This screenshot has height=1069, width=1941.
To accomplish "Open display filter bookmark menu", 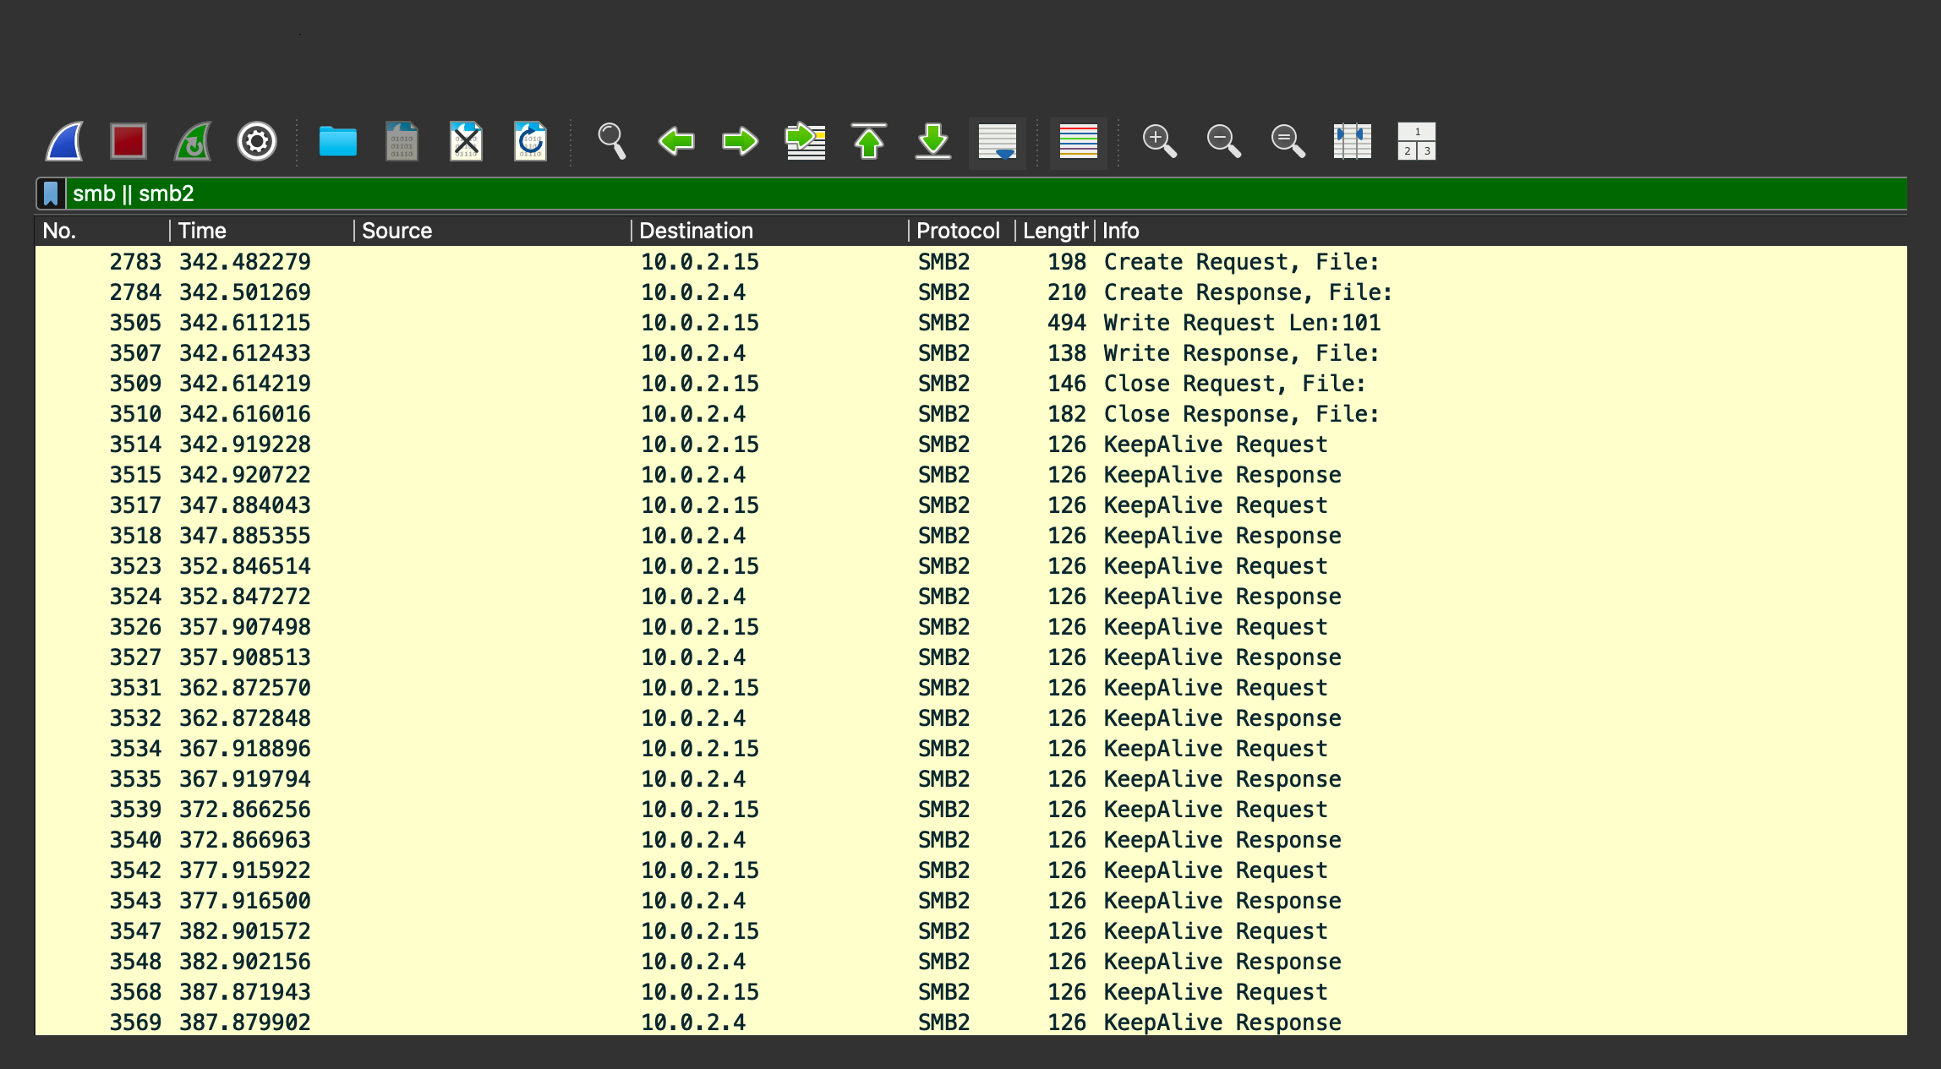I will coord(51,194).
